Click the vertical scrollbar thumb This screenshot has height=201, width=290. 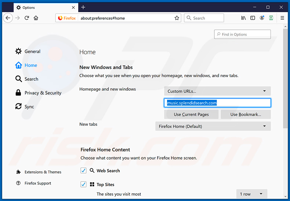coord(285,78)
